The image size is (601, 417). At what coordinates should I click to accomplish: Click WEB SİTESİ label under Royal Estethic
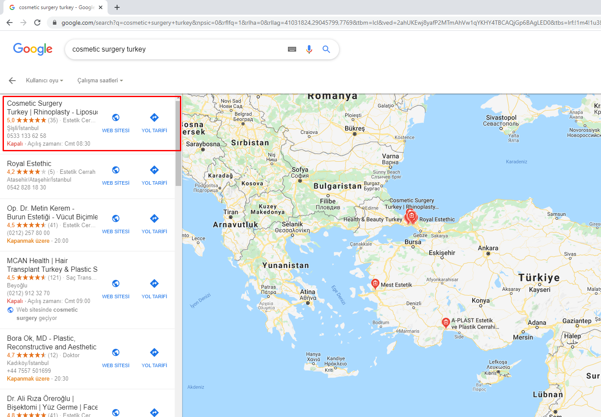[x=116, y=183]
